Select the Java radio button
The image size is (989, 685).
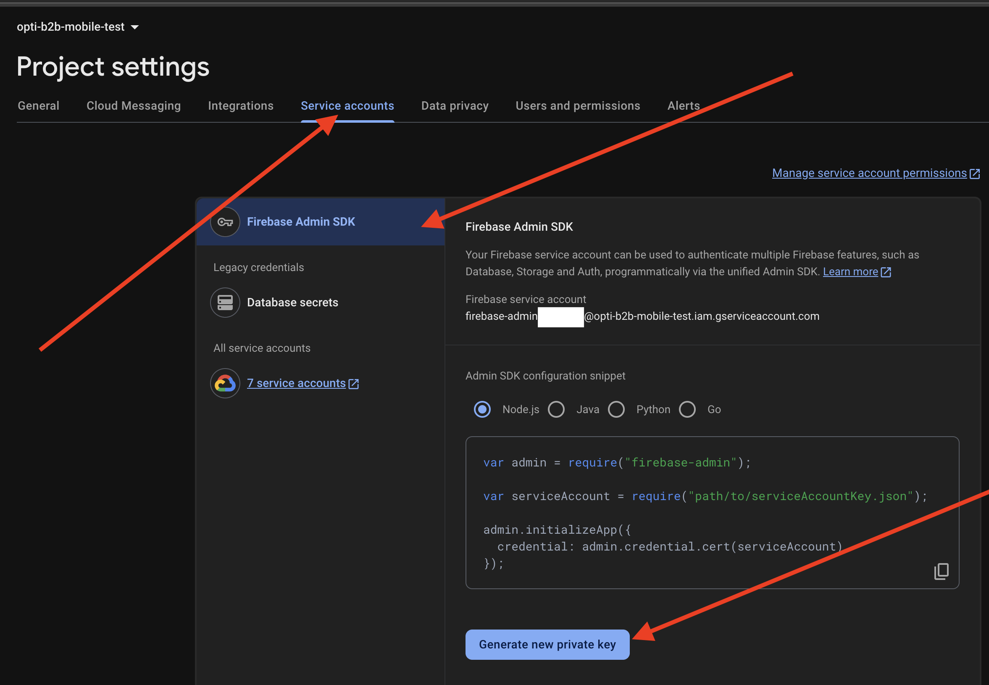point(556,409)
